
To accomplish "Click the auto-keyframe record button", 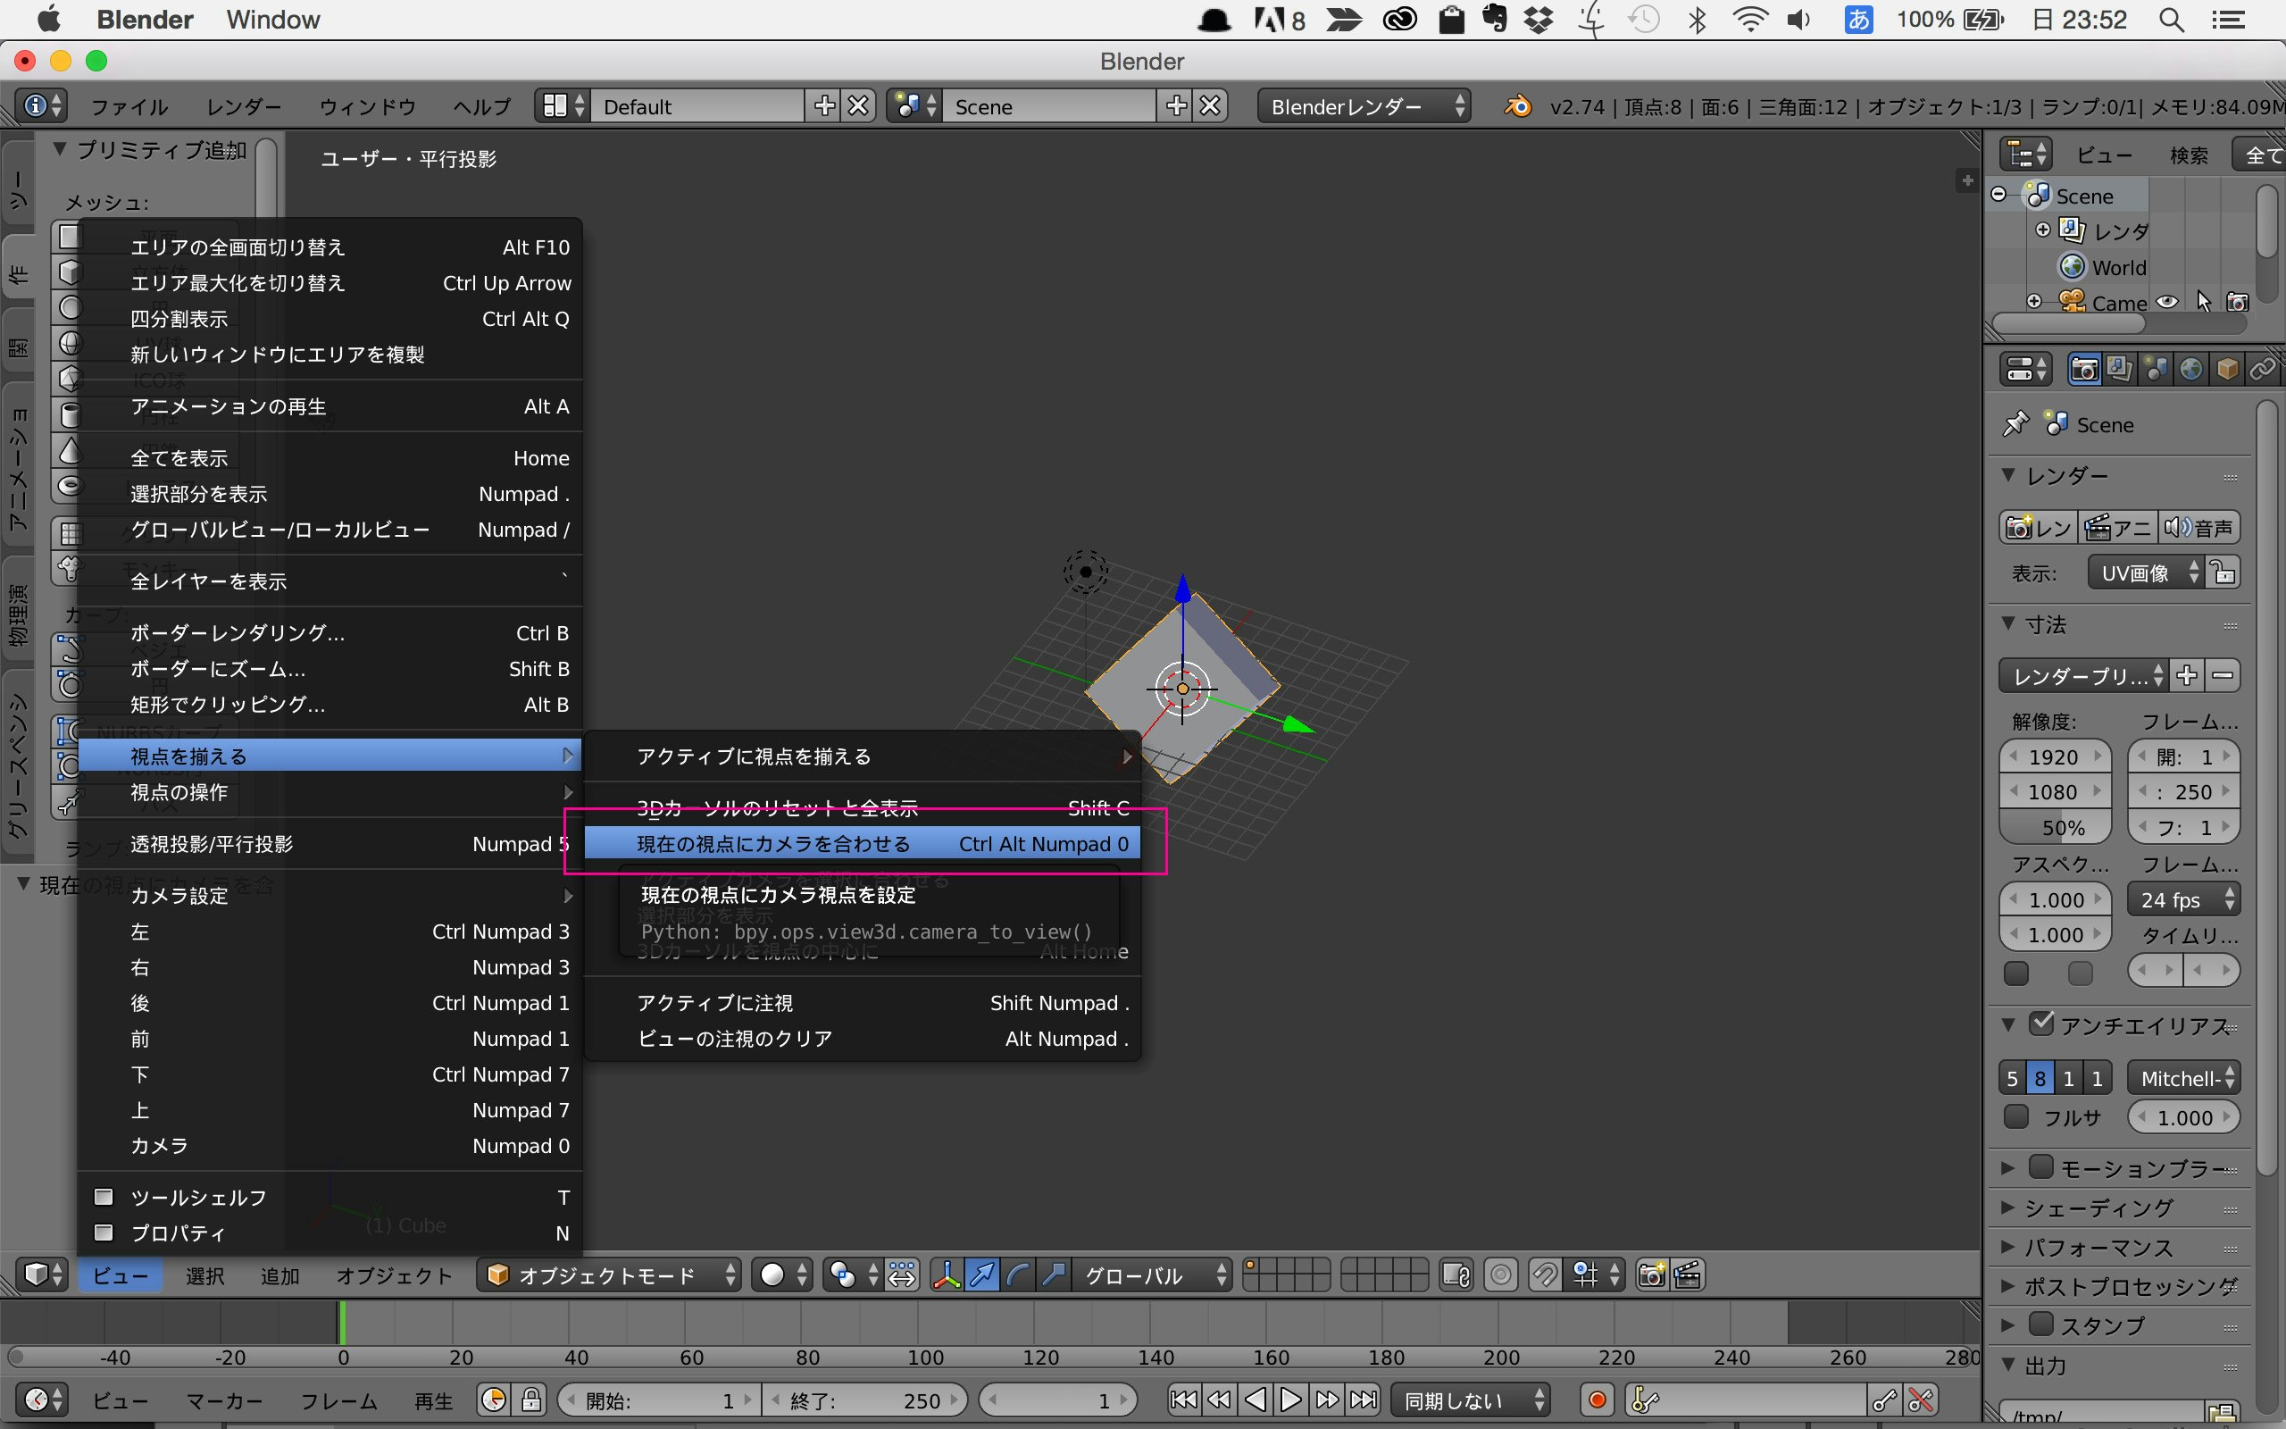I will pyautogui.click(x=1597, y=1400).
